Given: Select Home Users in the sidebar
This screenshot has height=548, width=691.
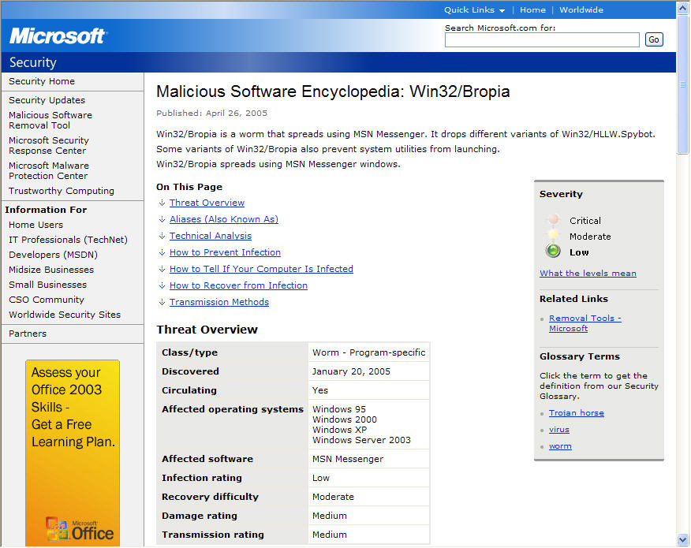Looking at the screenshot, I should 35,225.
